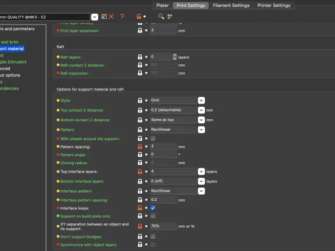Click lock icon for First layer expansion
The height and width of the screenshot is (251, 335).
140,30
